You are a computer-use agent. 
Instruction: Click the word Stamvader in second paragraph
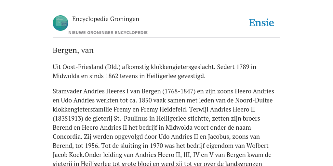[x=67, y=91]
